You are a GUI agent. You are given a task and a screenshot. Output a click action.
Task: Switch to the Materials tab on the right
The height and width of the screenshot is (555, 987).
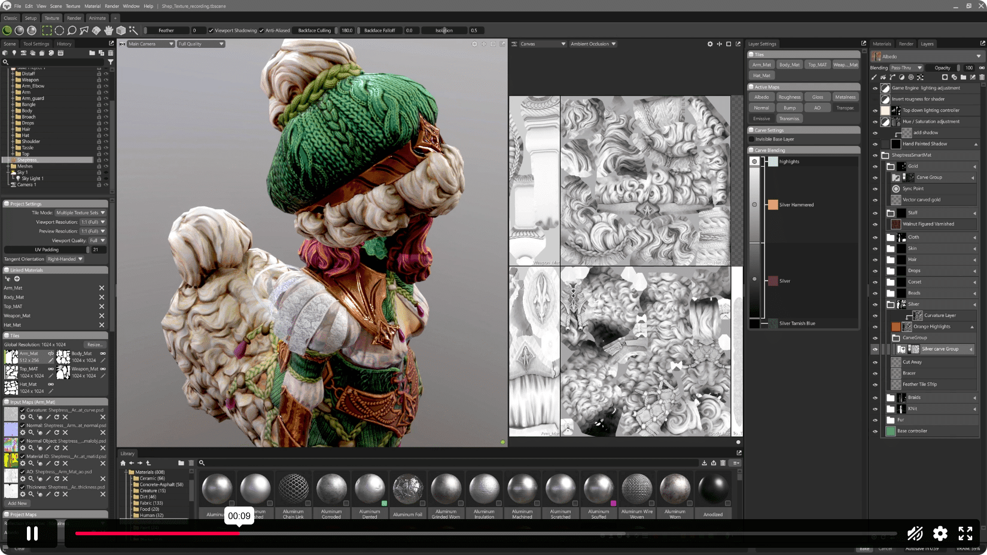click(882, 43)
